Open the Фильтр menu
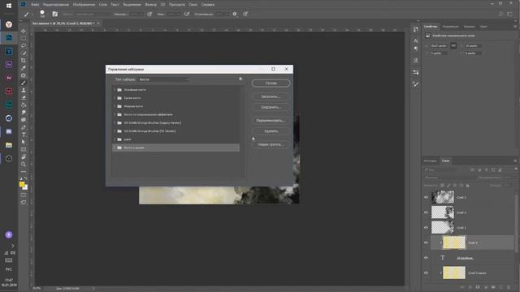Viewport: 520px width, 292px height. click(151, 5)
